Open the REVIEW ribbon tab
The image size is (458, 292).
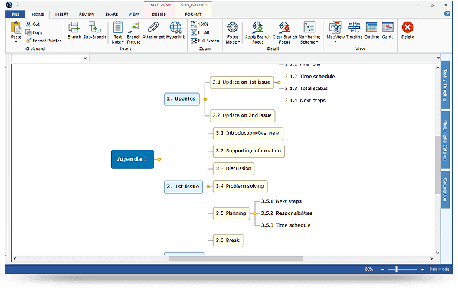(86, 14)
